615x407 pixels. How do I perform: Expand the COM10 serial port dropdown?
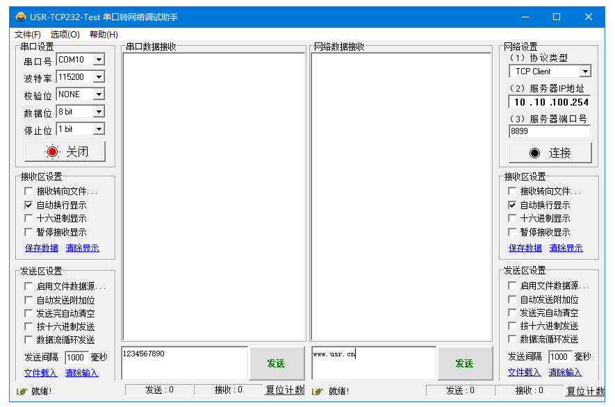click(x=98, y=60)
